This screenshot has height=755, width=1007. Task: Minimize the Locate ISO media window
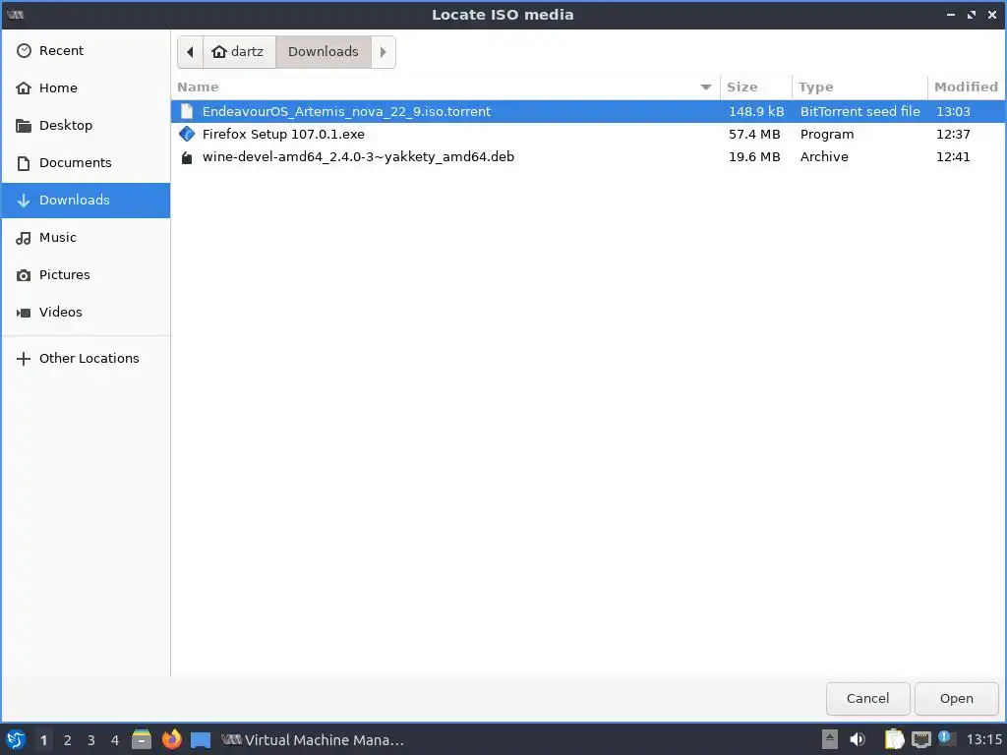pyautogui.click(x=951, y=15)
